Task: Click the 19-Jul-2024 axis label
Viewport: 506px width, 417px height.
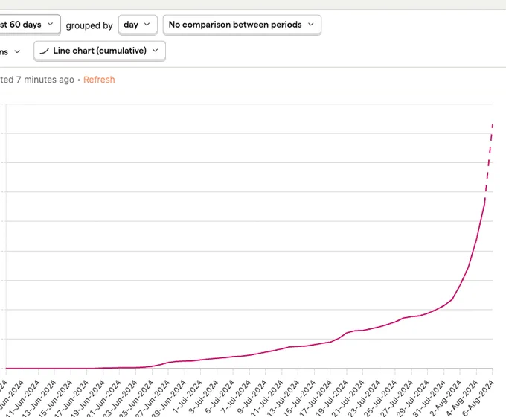Action: (x=332, y=398)
